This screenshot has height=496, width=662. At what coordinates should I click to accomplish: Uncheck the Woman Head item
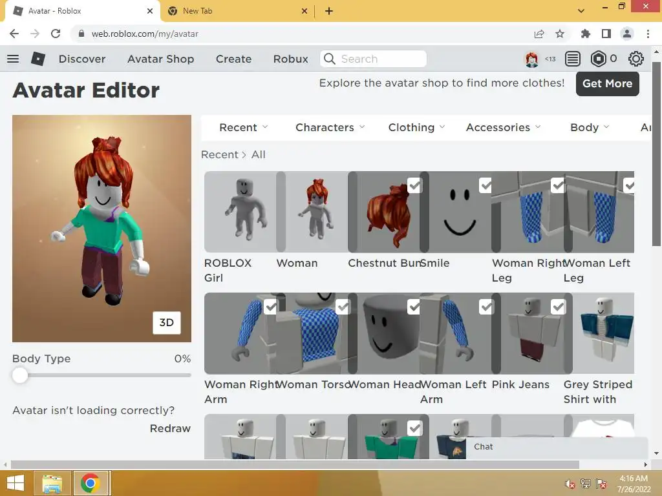click(414, 307)
